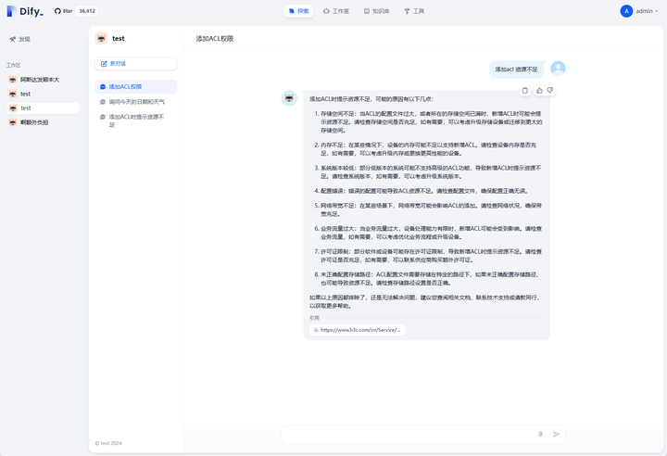Screen dimensions: 667x456
Task: Open 发现 in the sidebar
Action: point(20,39)
